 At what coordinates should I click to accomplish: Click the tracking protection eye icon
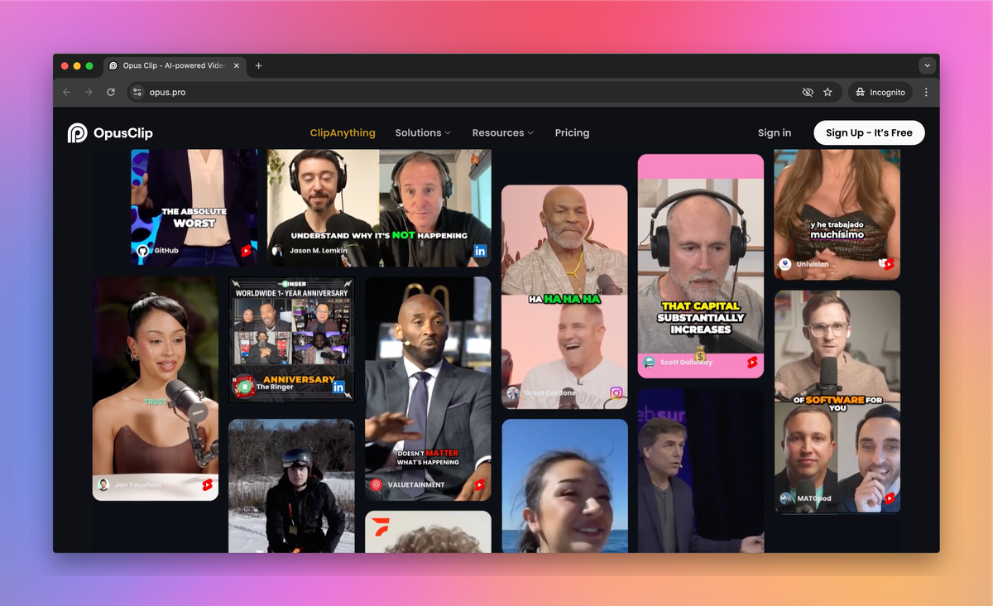click(x=808, y=92)
